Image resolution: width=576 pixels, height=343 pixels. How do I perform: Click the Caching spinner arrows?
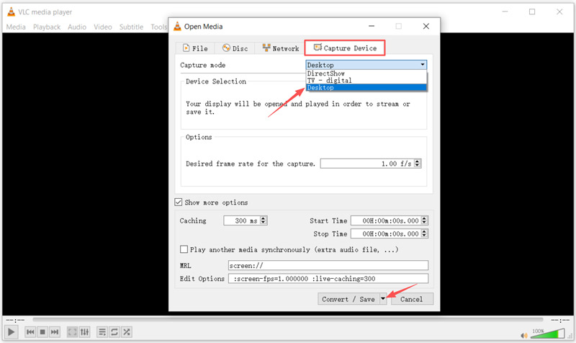[x=264, y=220]
